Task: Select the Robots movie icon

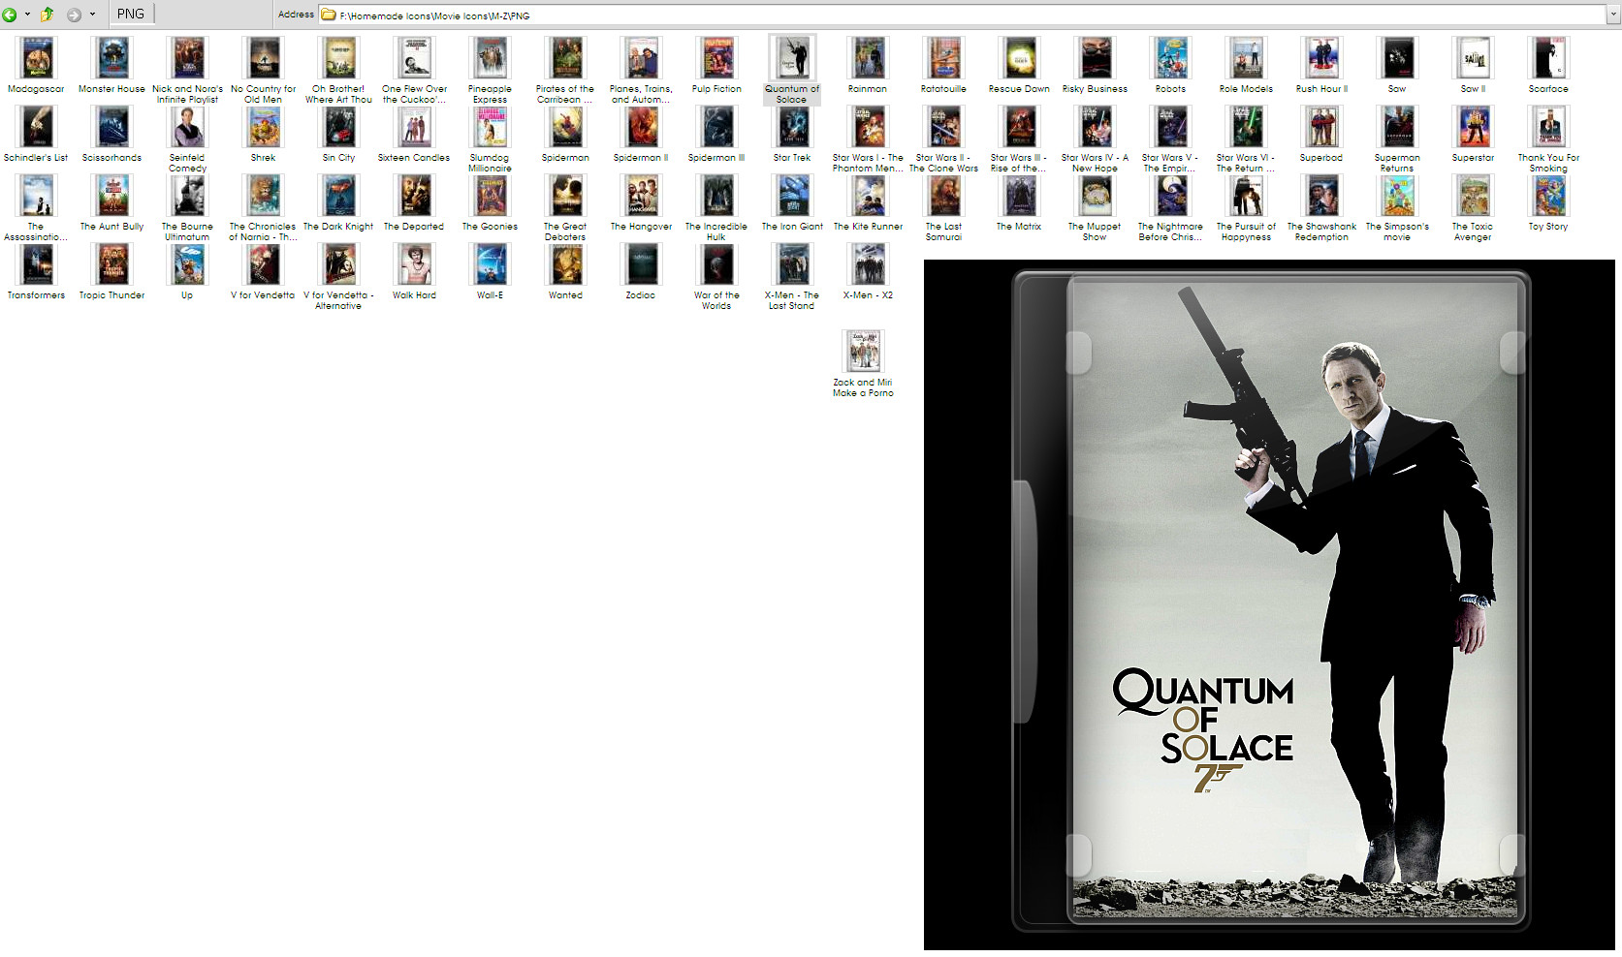Action: pyautogui.click(x=1171, y=58)
